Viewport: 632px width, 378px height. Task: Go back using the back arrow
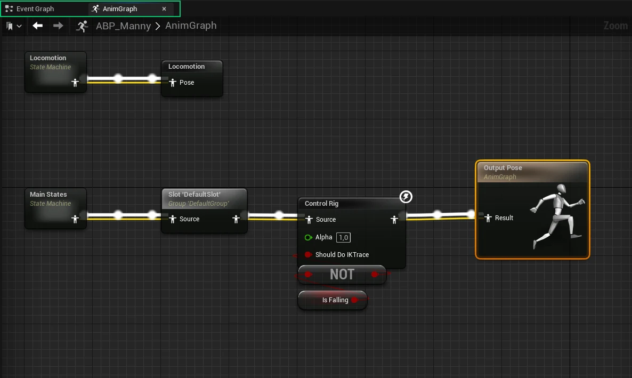coord(37,26)
